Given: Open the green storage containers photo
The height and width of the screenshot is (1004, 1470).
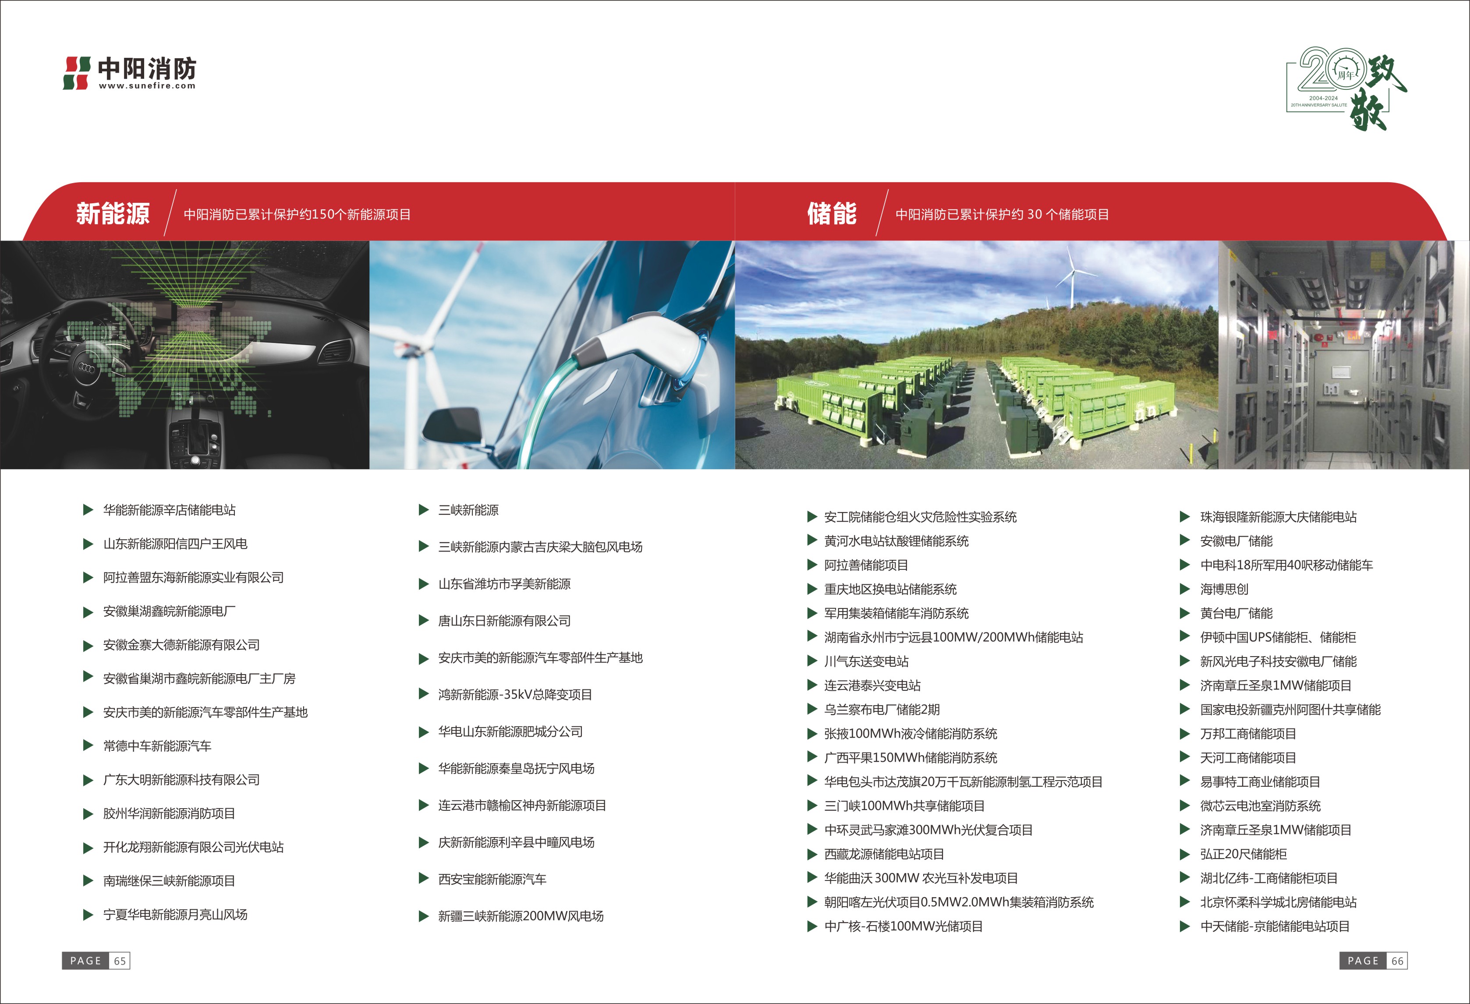Looking at the screenshot, I should pyautogui.click(x=977, y=355).
